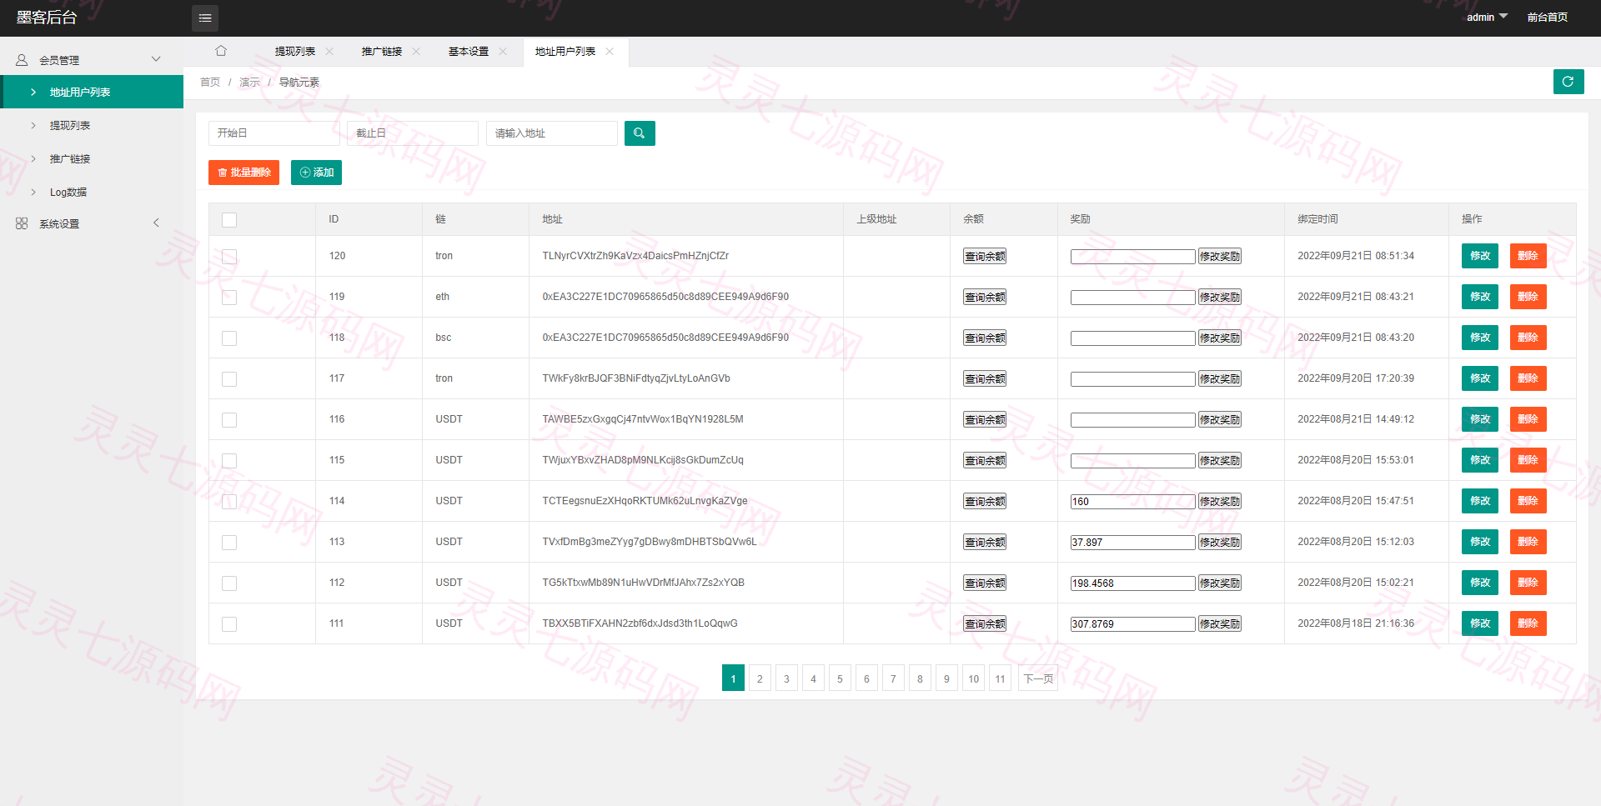Close the 基本设置 tab
The width and height of the screenshot is (1601, 806).
click(503, 52)
